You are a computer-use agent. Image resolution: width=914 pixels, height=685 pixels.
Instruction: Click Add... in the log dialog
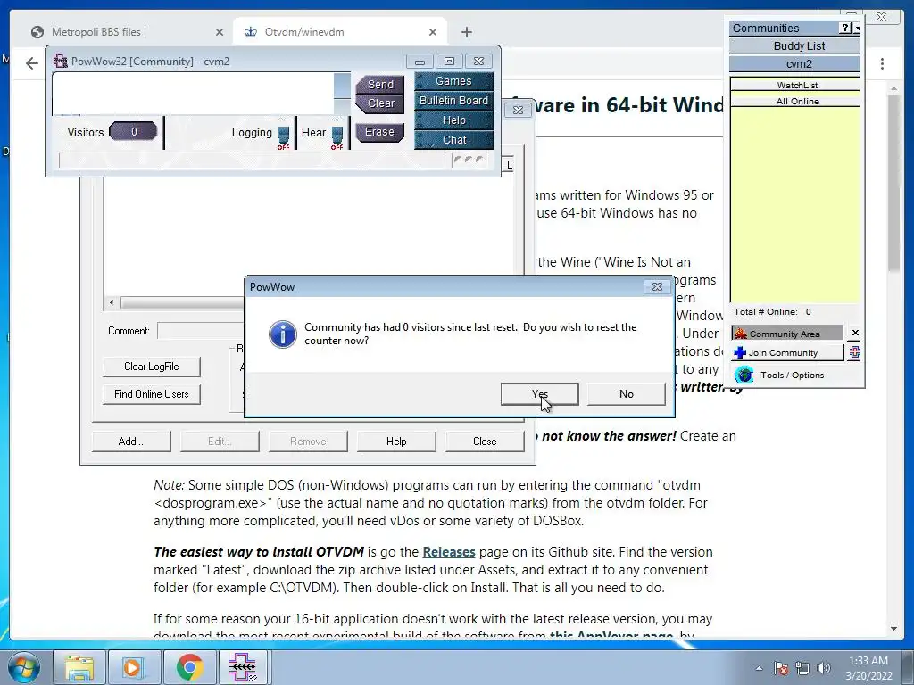pyautogui.click(x=131, y=442)
